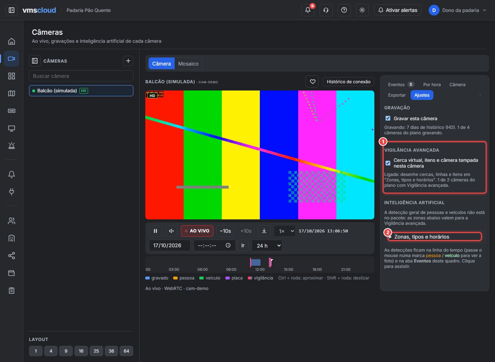The height and width of the screenshot is (362, 495).
Task: Open the 1x playback speed dropdown
Action: click(x=284, y=231)
